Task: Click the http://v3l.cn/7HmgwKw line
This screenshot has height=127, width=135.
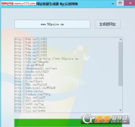Action: click(x=32, y=62)
